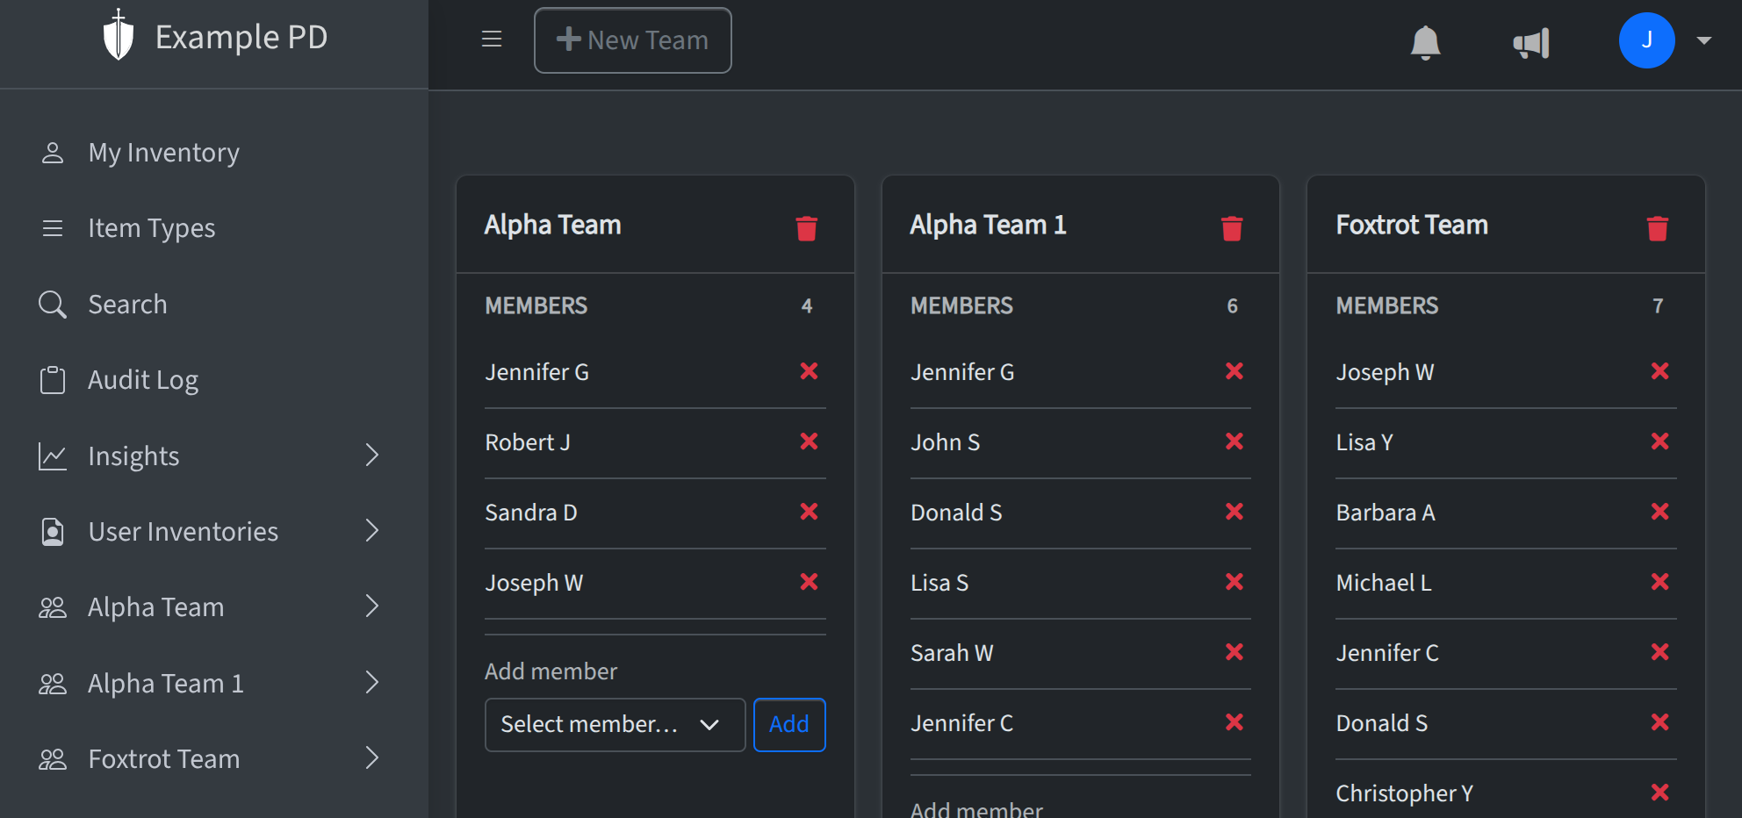This screenshot has height=818, width=1742.
Task: Delete Alpha Team using its trash icon
Action: (x=807, y=227)
